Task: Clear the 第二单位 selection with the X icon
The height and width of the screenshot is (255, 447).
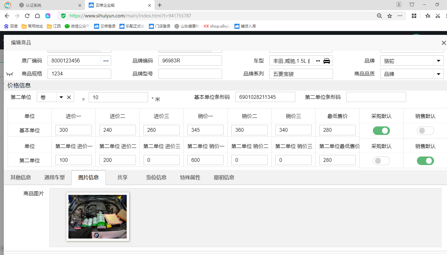Action: click(x=69, y=97)
